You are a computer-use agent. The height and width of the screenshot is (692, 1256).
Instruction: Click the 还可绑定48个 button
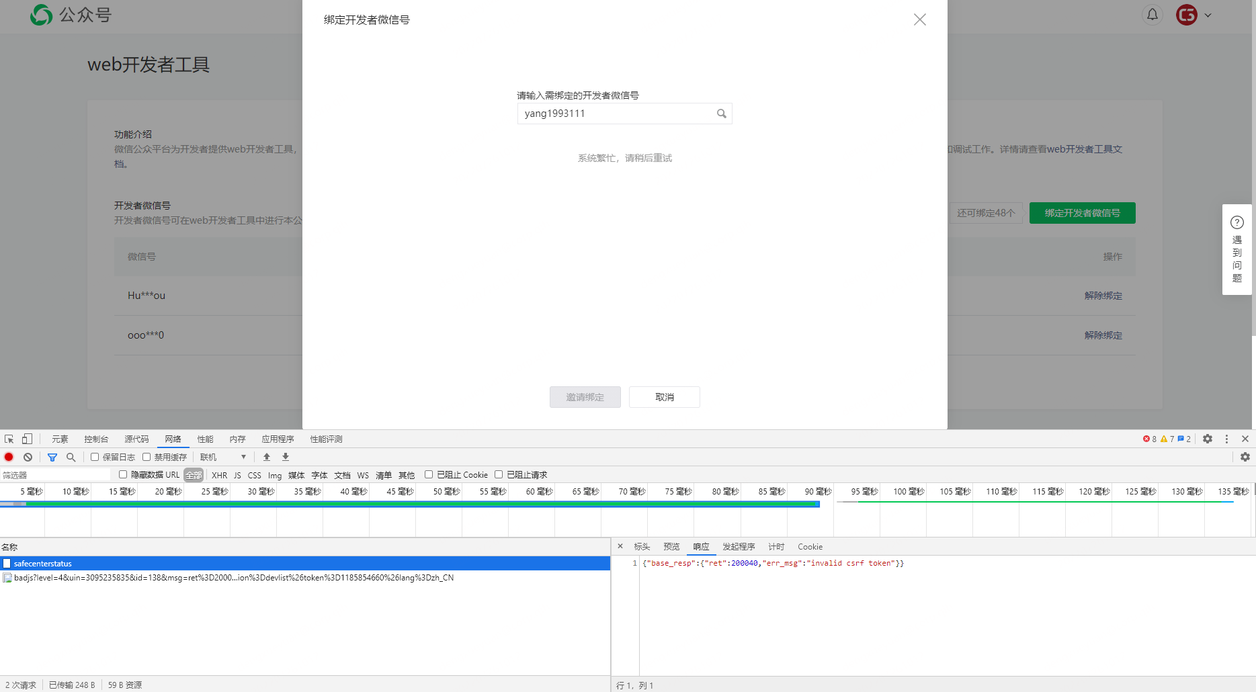[x=986, y=213]
